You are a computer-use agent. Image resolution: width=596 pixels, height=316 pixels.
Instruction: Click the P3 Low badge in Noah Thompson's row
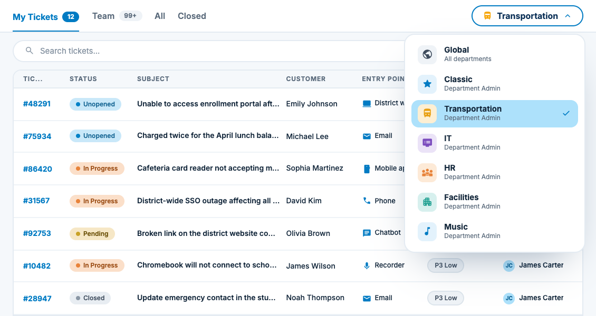[446, 298]
